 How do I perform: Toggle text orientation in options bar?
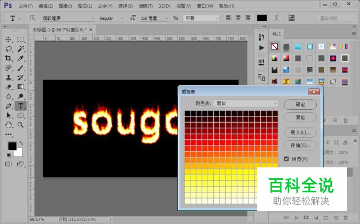(x=32, y=18)
